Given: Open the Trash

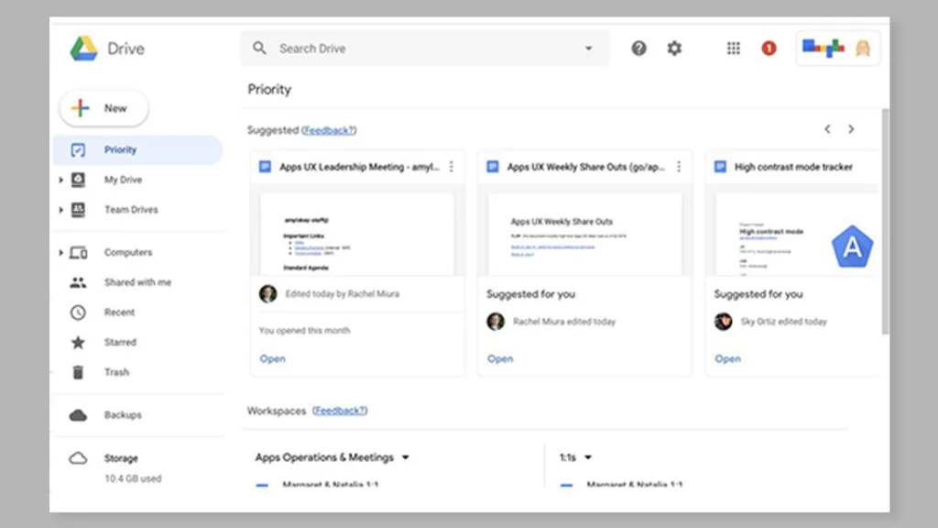Looking at the screenshot, I should (117, 372).
